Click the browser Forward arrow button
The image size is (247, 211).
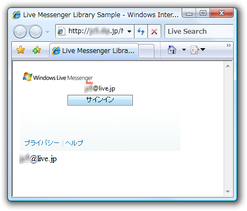coord(35,32)
